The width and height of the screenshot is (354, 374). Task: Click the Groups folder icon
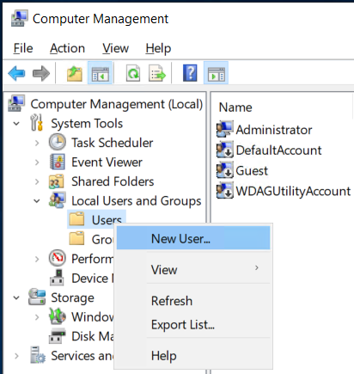pos(76,239)
